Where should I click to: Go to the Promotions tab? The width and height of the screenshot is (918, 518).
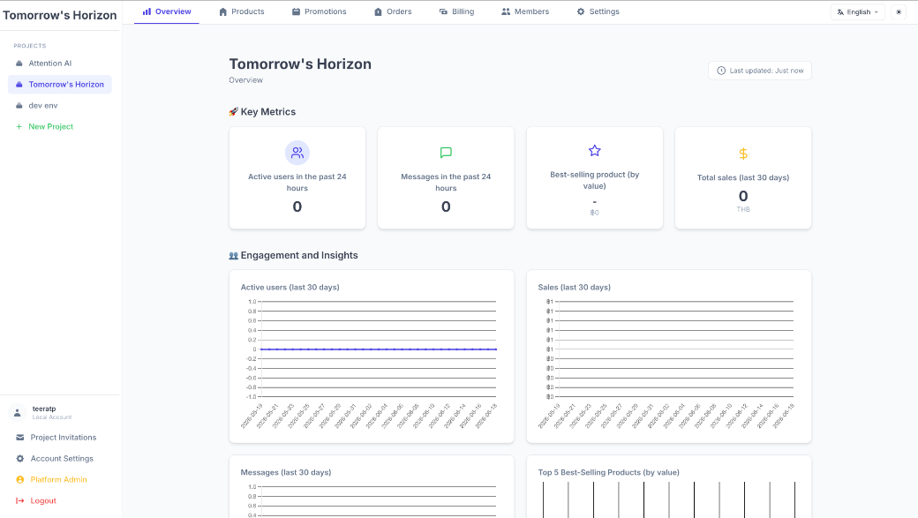319,11
